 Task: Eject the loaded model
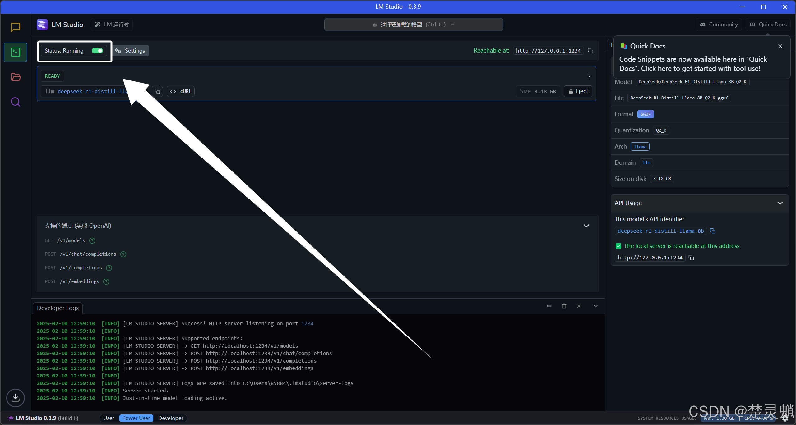[578, 91]
